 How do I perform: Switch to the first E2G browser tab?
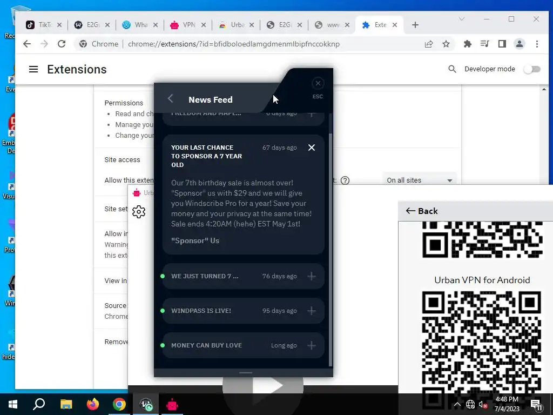91,25
